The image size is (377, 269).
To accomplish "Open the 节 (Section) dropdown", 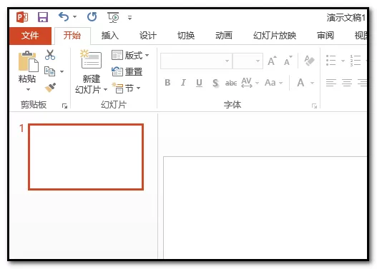I will (x=126, y=88).
